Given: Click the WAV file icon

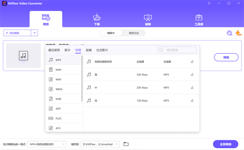Looking at the screenshot, I should tap(51, 79).
